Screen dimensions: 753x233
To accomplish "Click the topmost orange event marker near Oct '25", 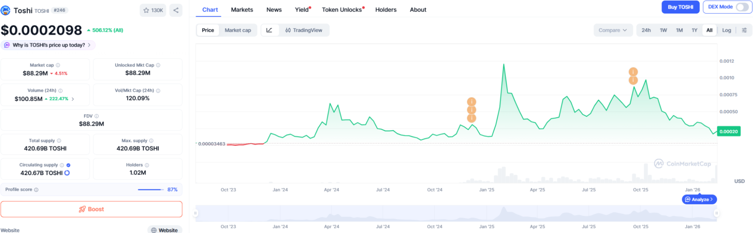I will tap(633, 72).
